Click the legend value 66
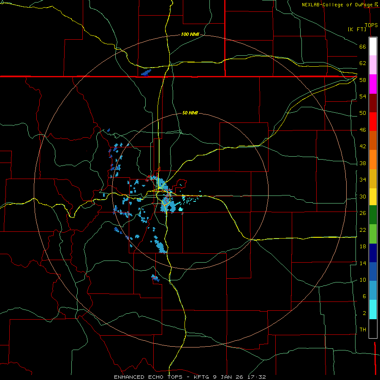 363,46
